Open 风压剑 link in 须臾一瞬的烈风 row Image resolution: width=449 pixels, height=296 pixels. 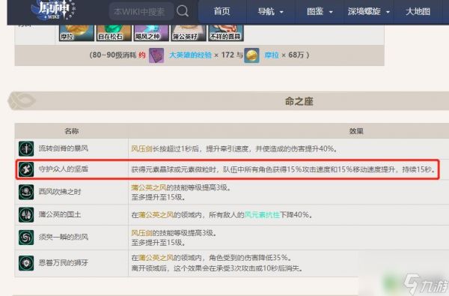(x=141, y=233)
